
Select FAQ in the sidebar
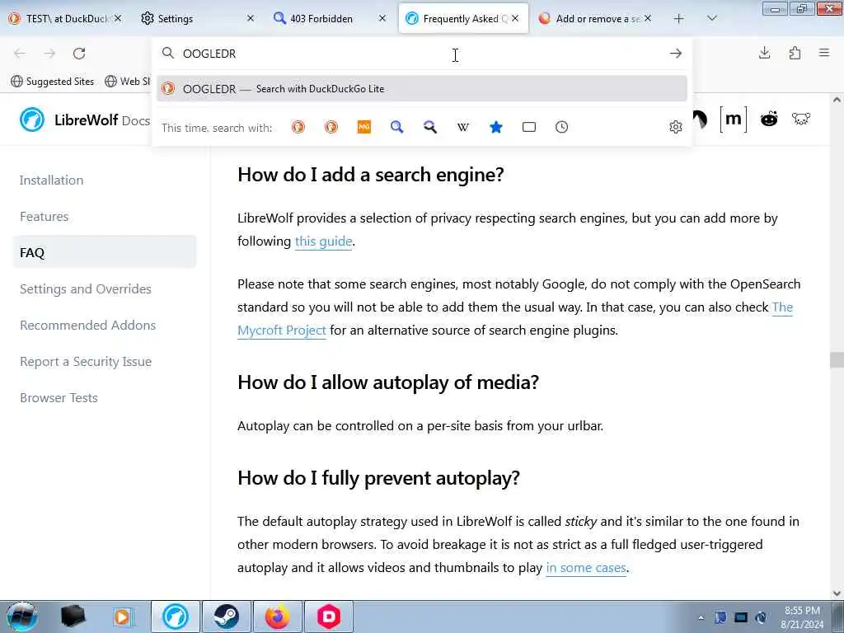coord(105,252)
